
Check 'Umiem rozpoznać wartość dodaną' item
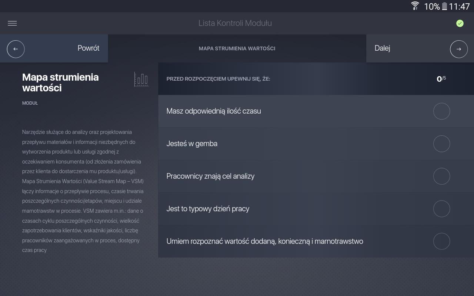tap(441, 242)
